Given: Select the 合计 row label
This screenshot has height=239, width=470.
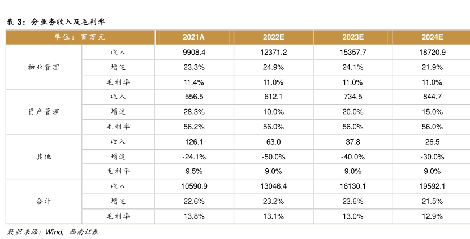Looking at the screenshot, I should tap(44, 201).
